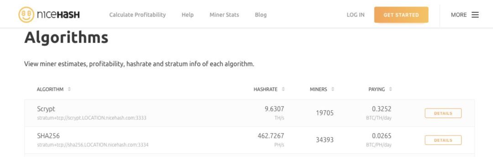
Task: Click the GET STARTED button
Action: pos(401,15)
